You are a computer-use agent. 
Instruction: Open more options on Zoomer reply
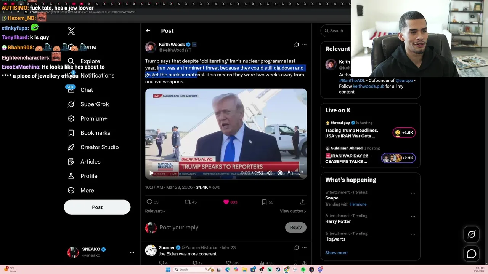(304, 248)
